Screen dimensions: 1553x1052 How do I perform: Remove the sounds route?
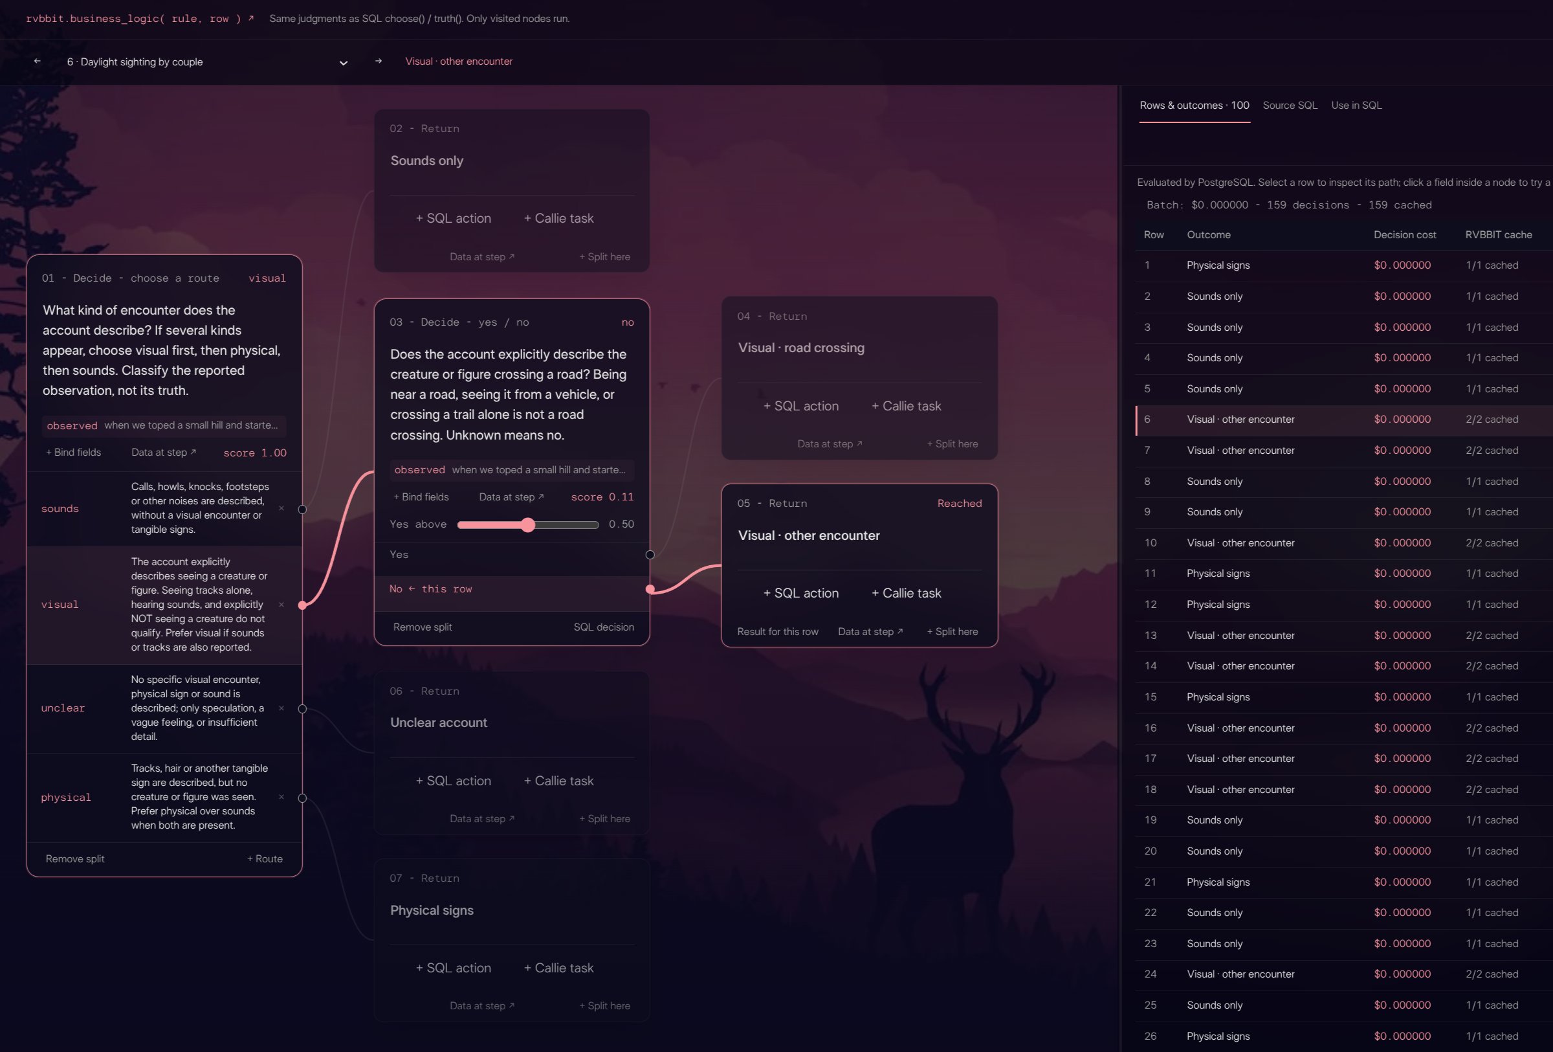[281, 509]
